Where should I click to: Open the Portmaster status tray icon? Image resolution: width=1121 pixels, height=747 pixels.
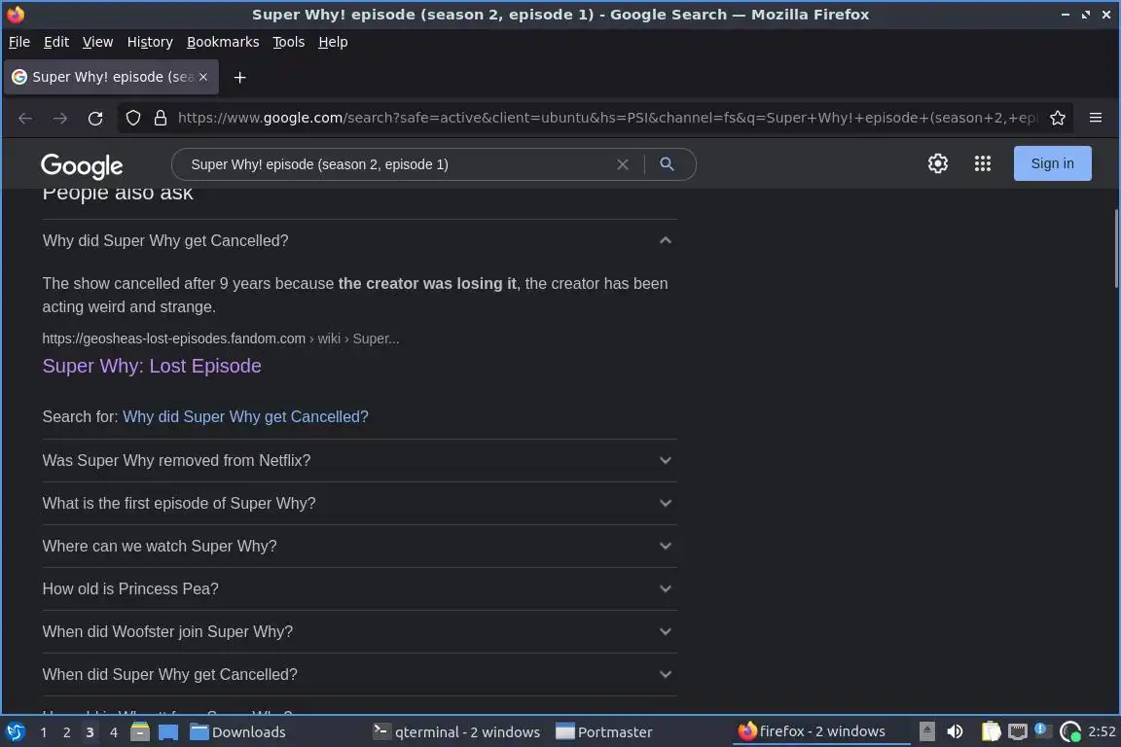1070,731
